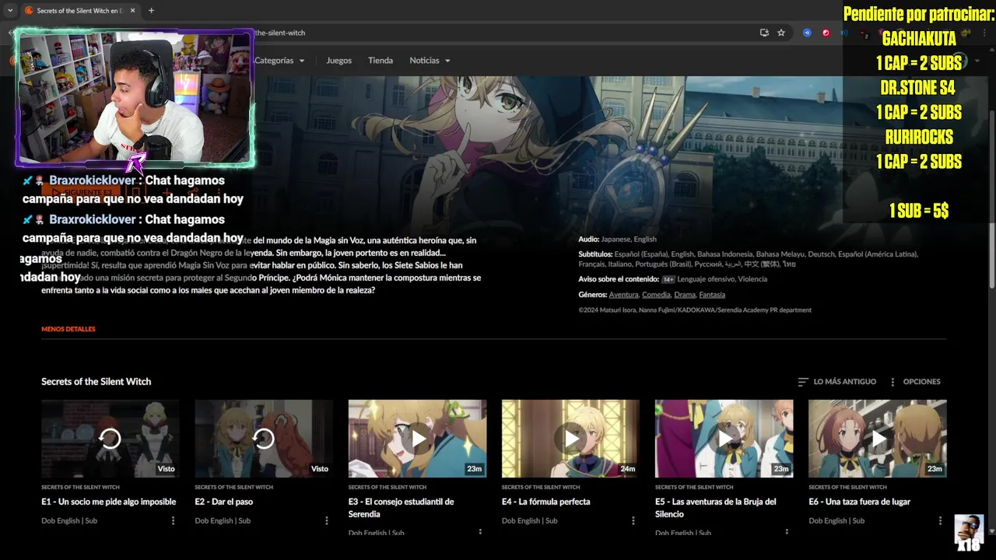The image size is (996, 560).
Task: Open the three-dot menu for episode E3
Action: [480, 532]
